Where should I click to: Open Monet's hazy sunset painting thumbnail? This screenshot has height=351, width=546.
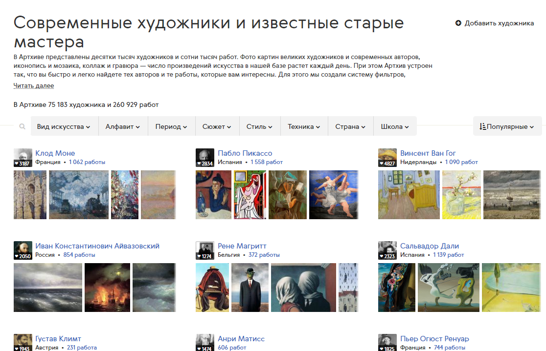(159, 195)
